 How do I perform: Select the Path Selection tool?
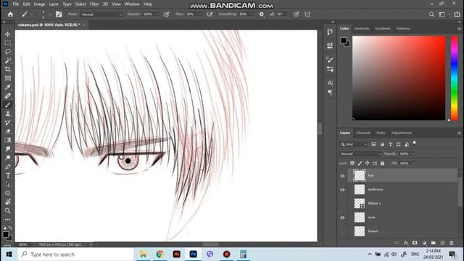click(x=8, y=184)
